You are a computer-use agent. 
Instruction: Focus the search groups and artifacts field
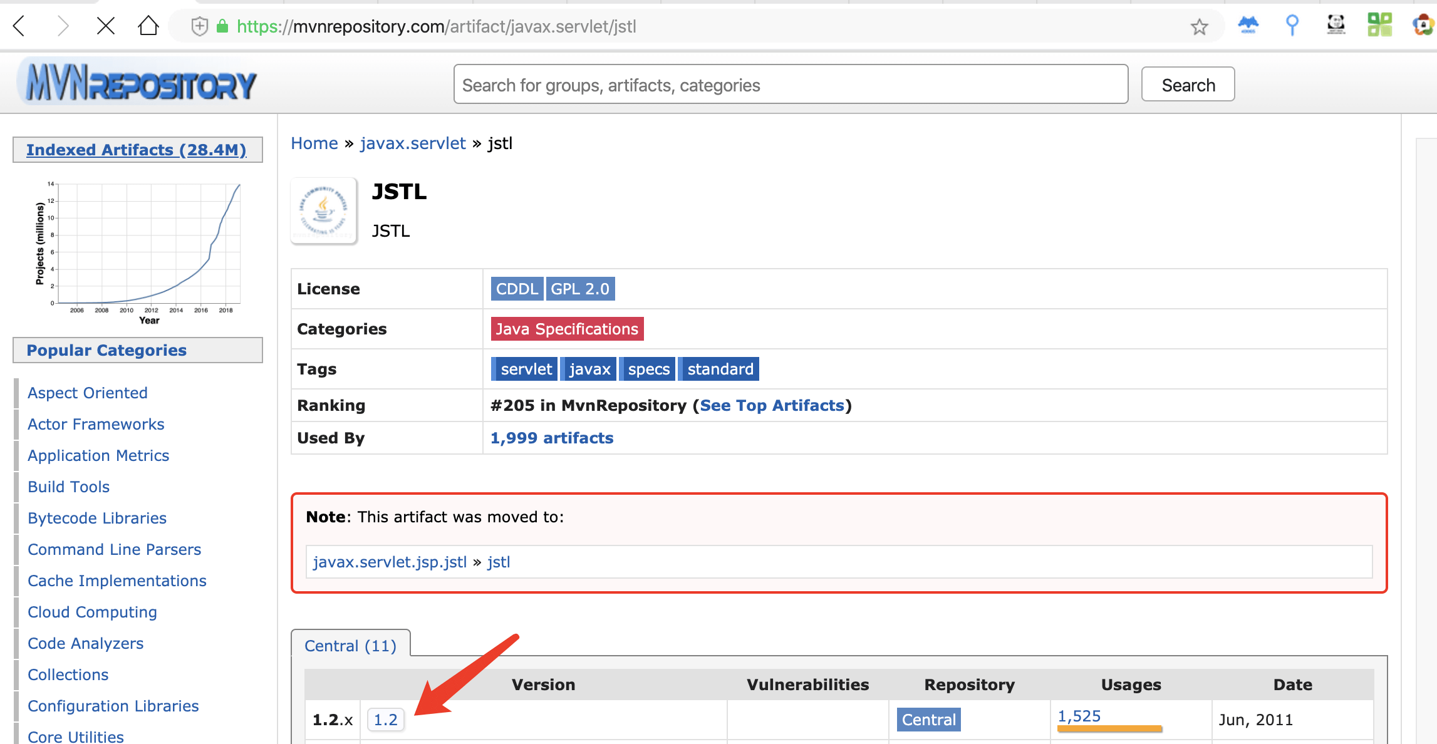[x=791, y=85]
